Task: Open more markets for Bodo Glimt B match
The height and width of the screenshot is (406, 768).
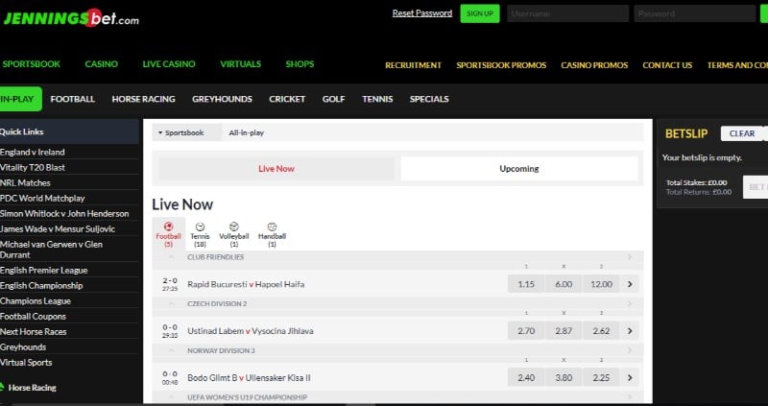Action: coord(630,377)
